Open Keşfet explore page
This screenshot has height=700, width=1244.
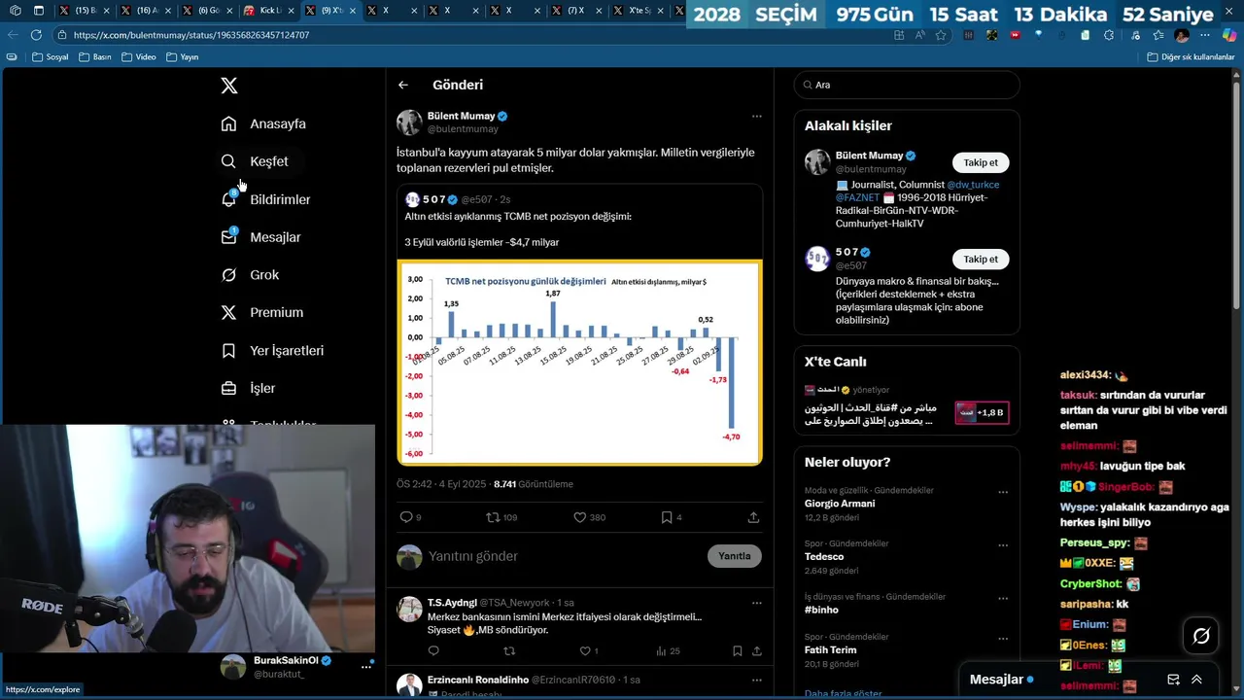[255, 161]
